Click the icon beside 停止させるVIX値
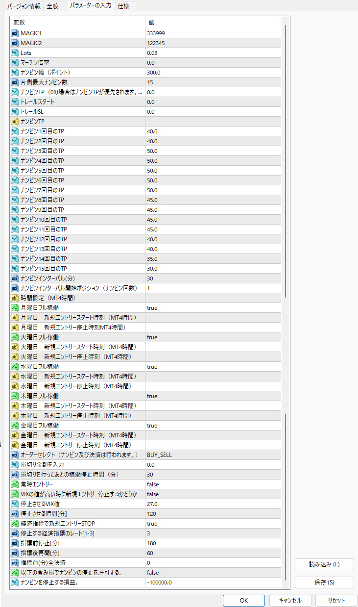Viewport: 358px width, 607px height. point(14,504)
